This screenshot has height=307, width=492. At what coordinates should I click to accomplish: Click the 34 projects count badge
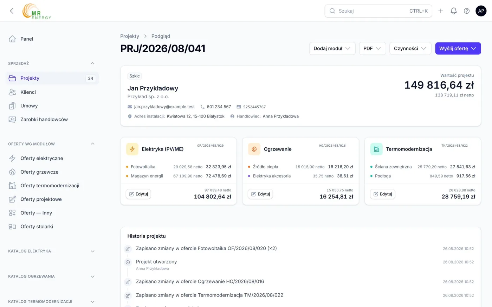pos(91,78)
